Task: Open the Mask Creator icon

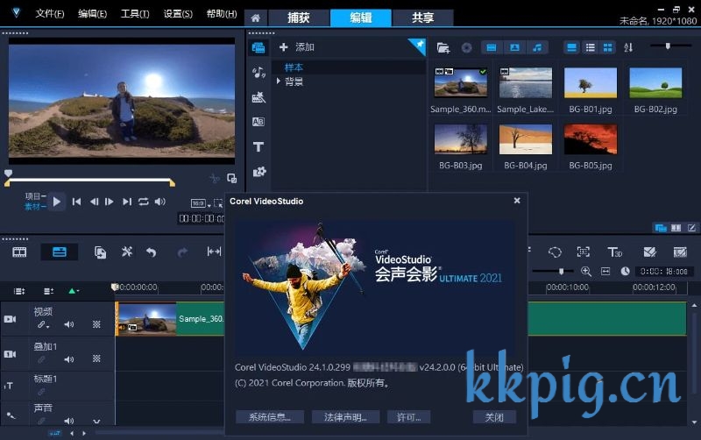Action: [555, 252]
